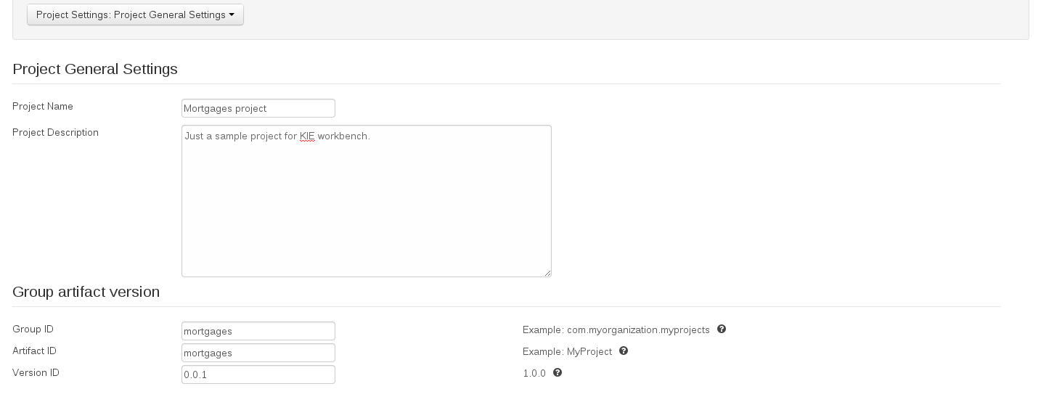Click the Artifact ID label

(x=34, y=351)
